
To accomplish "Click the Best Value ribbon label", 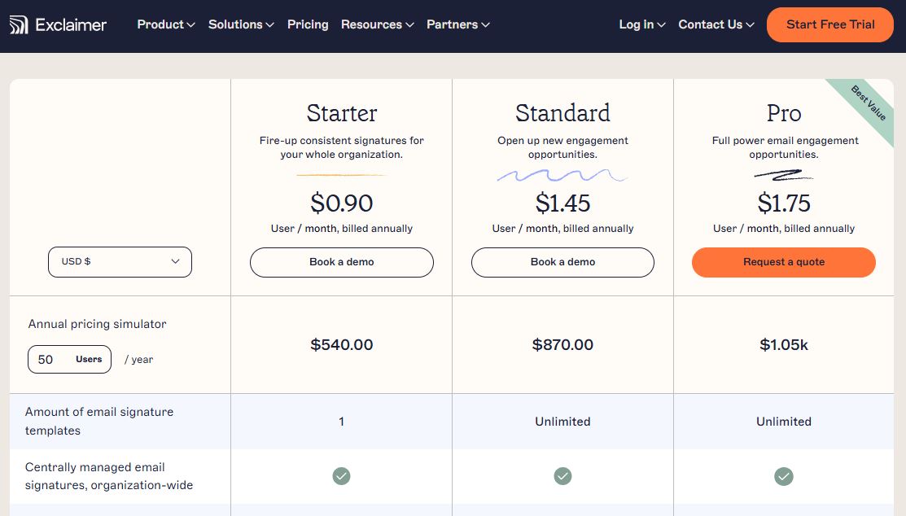I will point(869,103).
